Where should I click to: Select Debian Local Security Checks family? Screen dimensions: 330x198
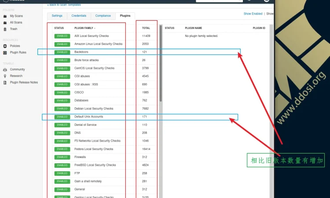94,109
